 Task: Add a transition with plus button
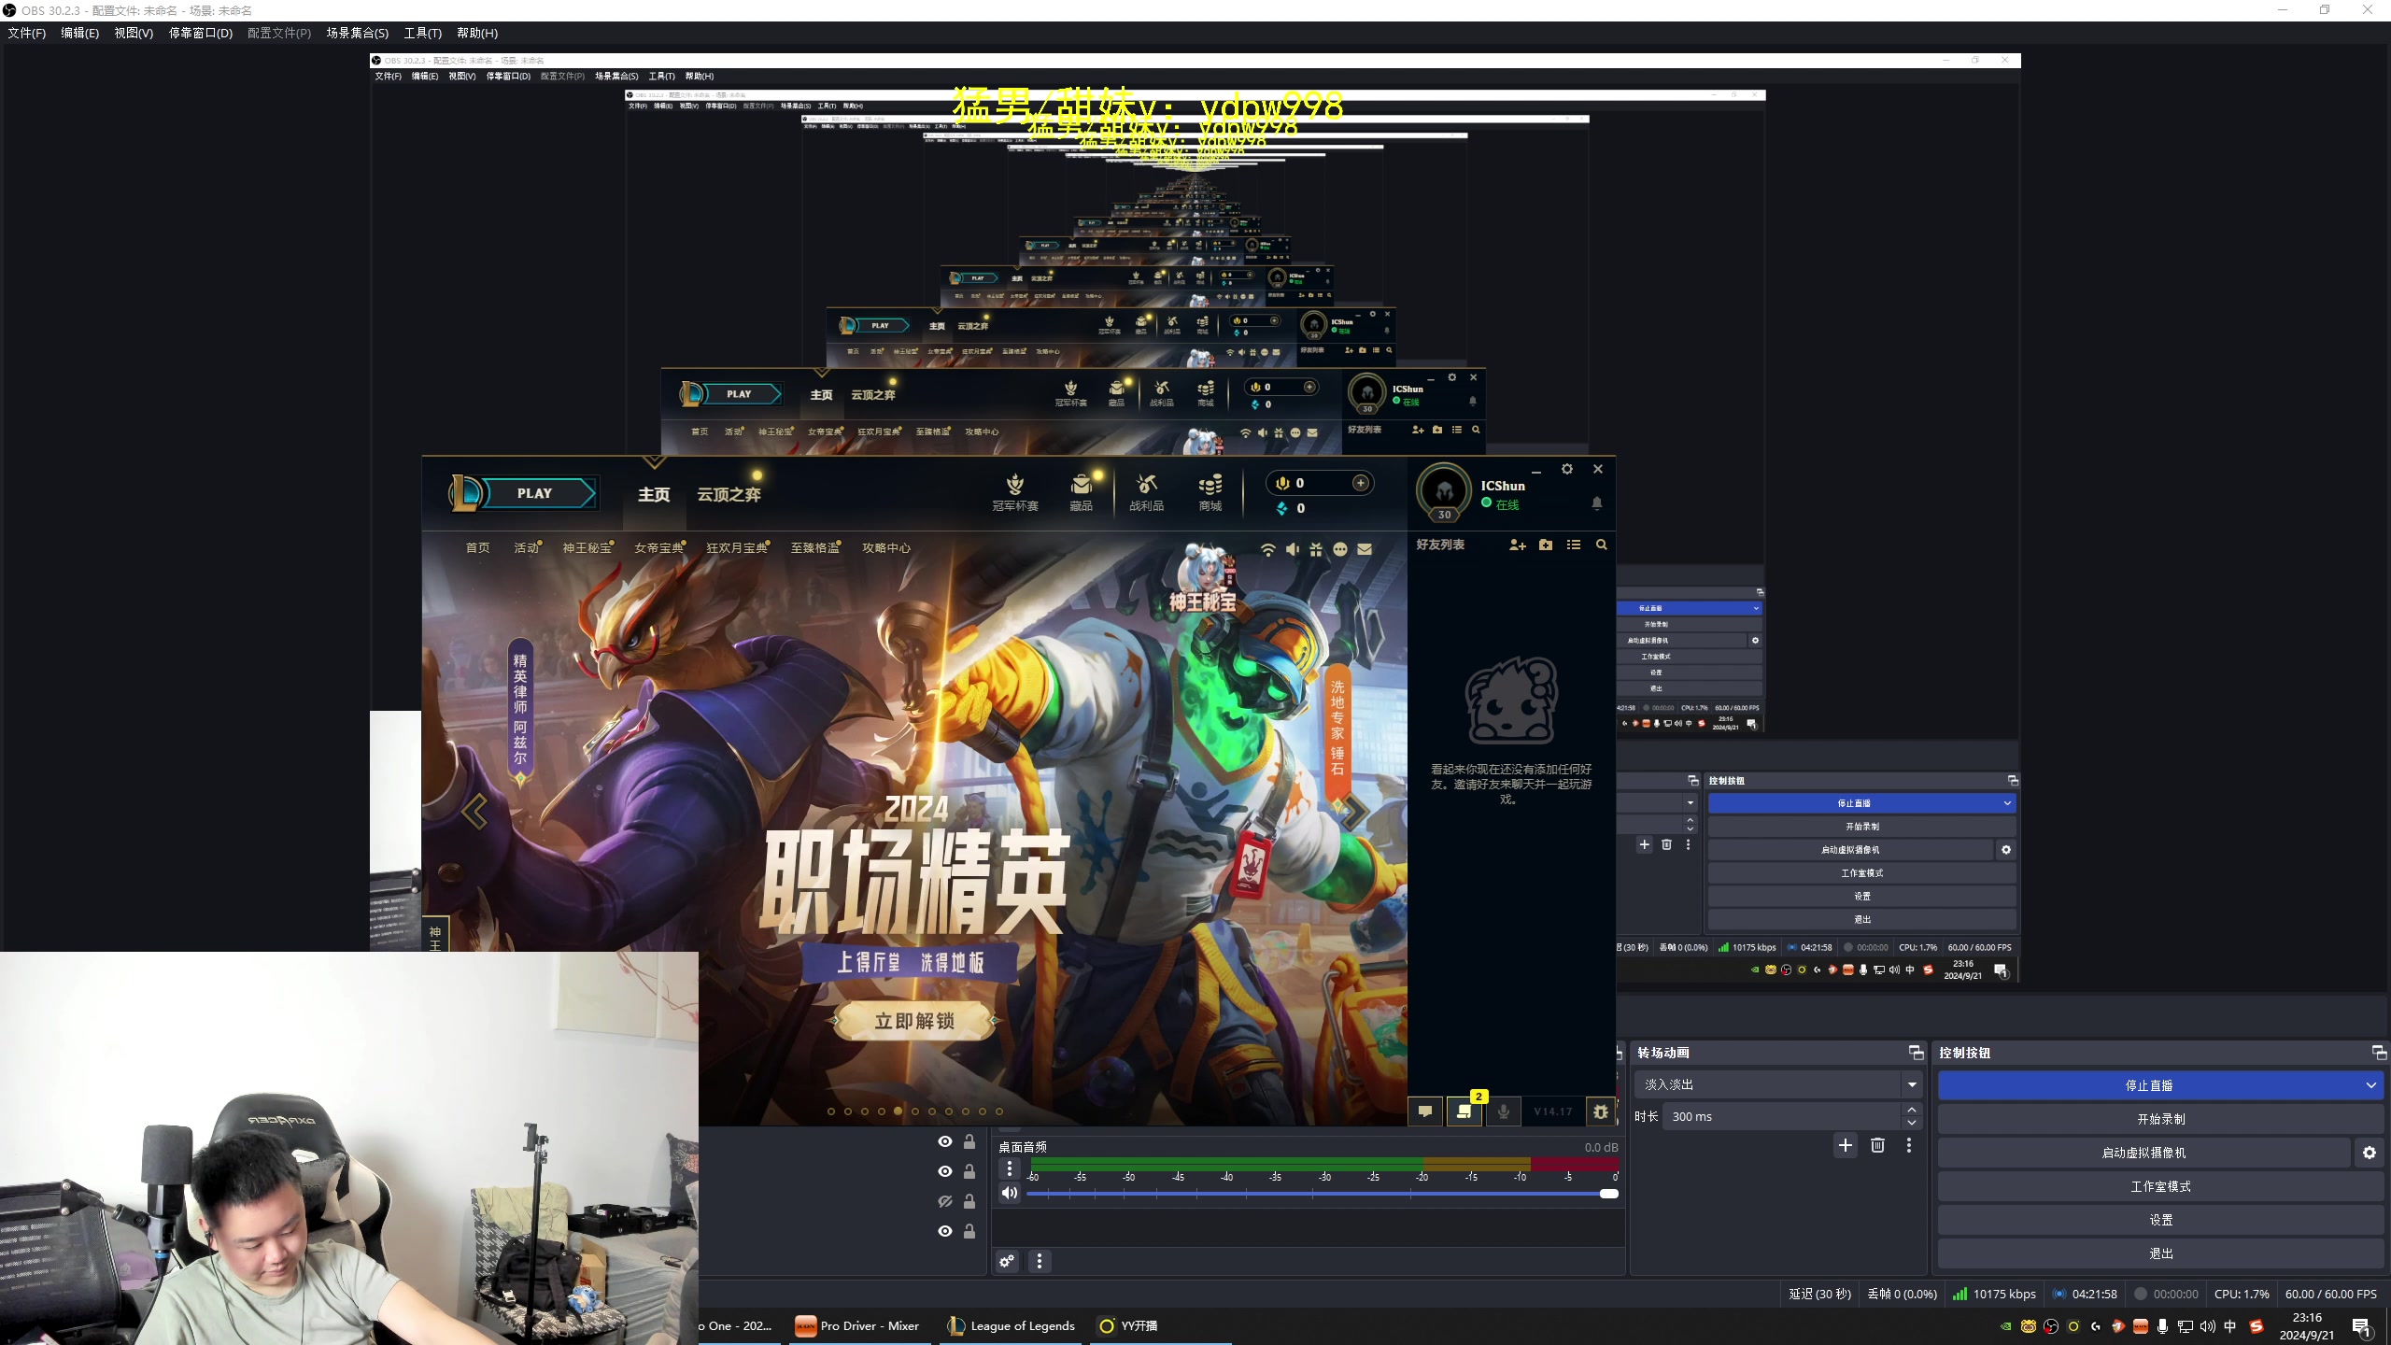(x=1846, y=1145)
